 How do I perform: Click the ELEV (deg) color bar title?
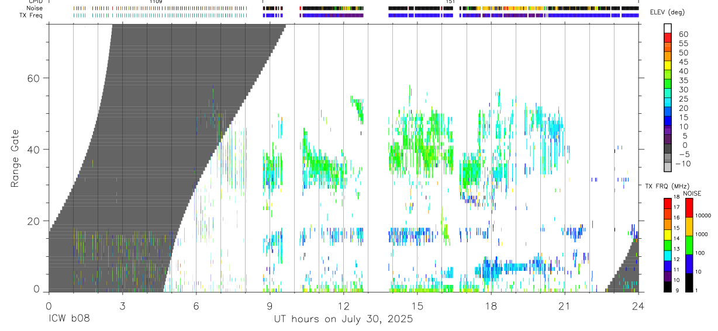point(667,12)
